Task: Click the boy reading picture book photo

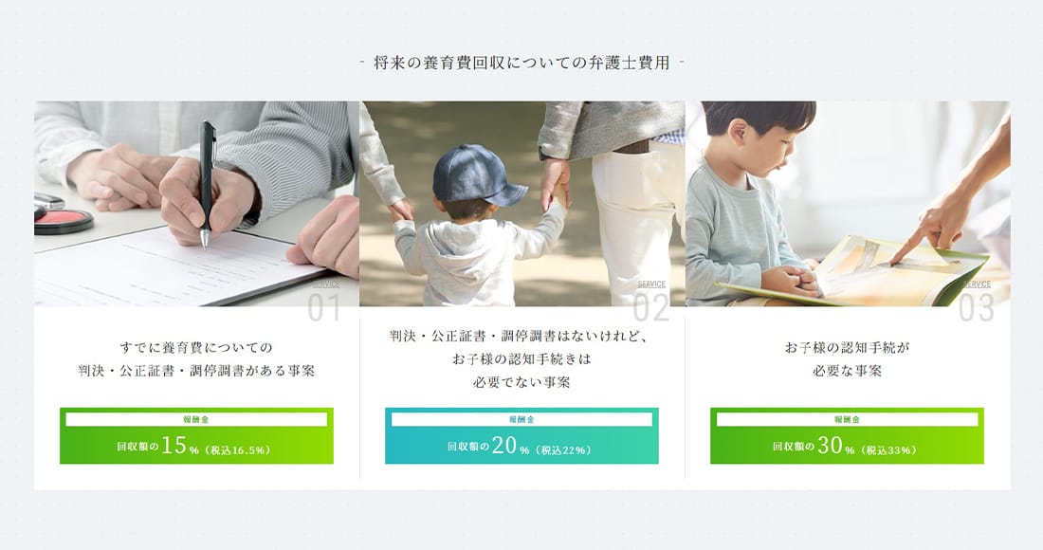Action: pos(848,204)
